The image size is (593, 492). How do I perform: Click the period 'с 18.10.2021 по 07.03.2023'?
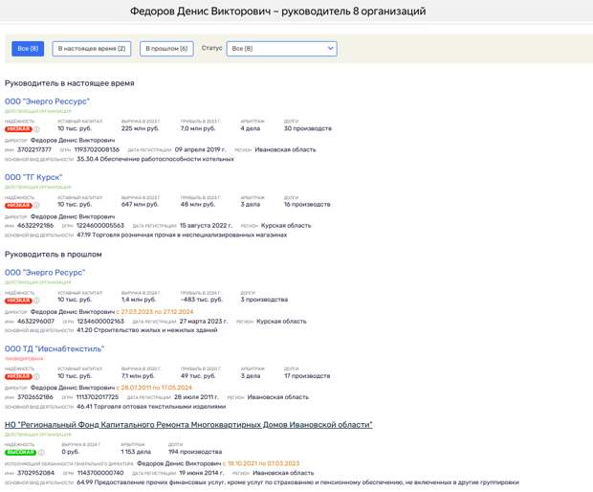[x=261, y=463]
